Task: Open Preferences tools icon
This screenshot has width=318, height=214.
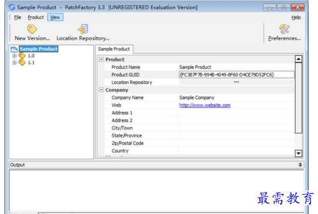Action: pos(285,29)
